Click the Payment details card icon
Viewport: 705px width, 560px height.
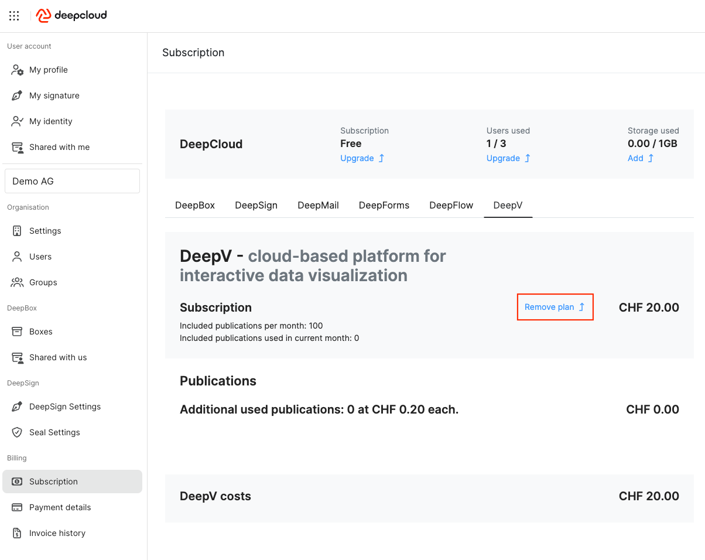point(18,507)
